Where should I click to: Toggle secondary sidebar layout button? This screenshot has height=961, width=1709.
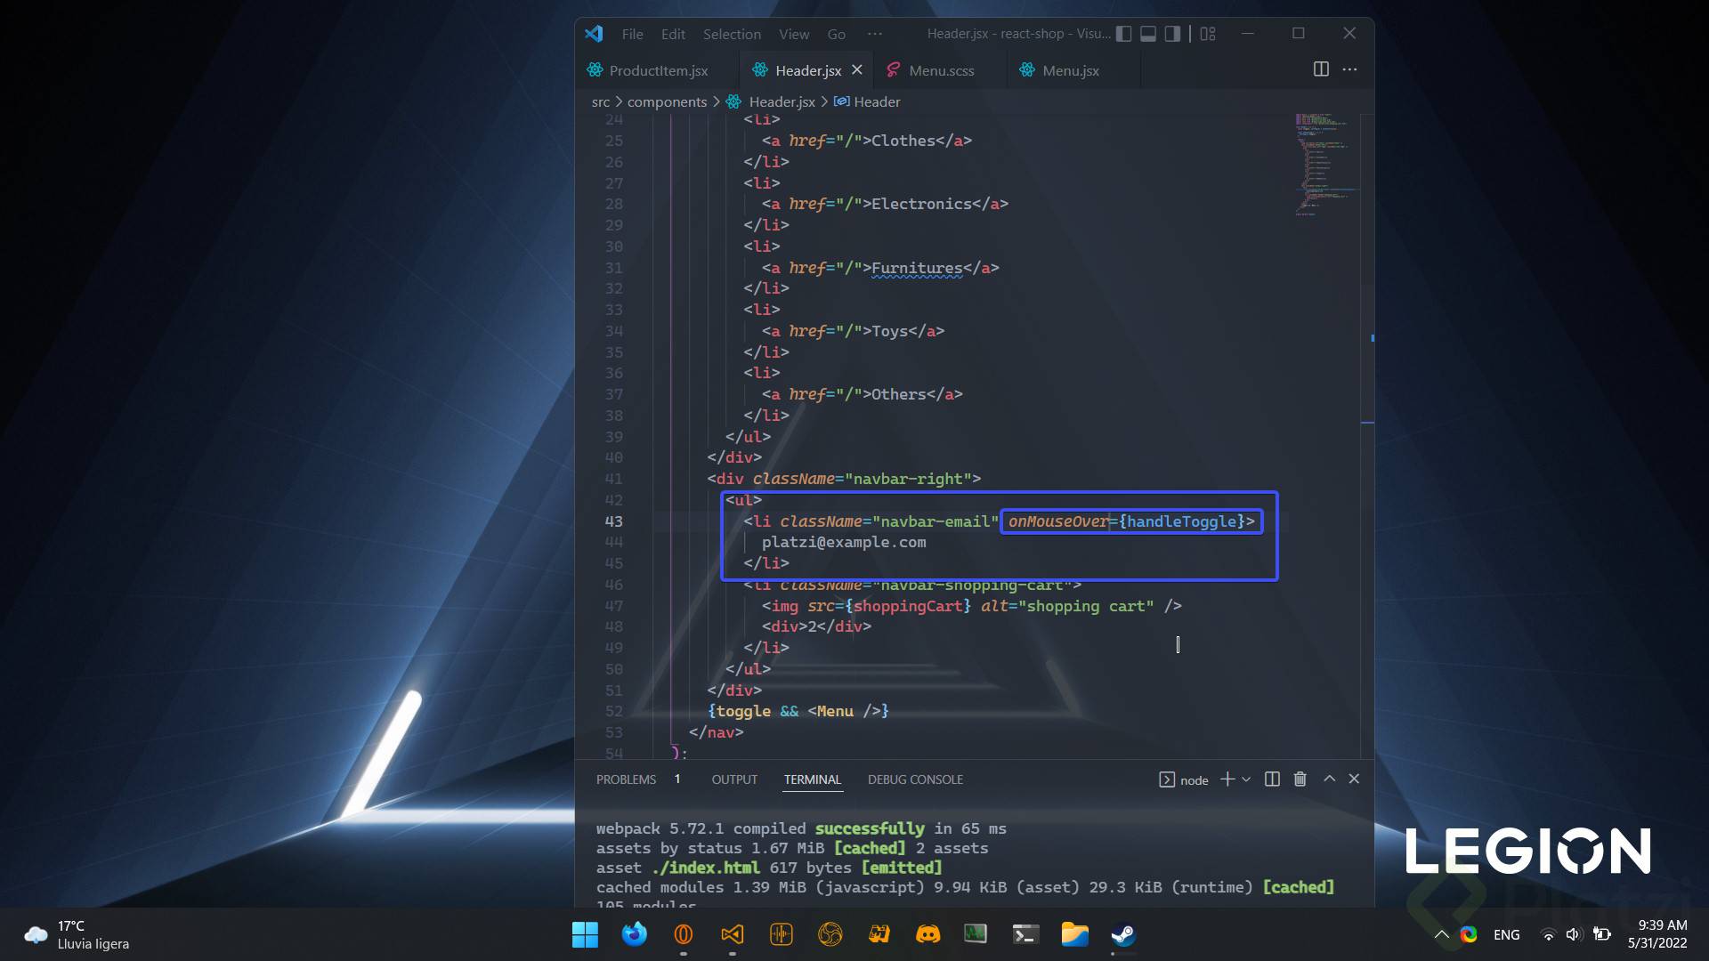[x=1172, y=34]
